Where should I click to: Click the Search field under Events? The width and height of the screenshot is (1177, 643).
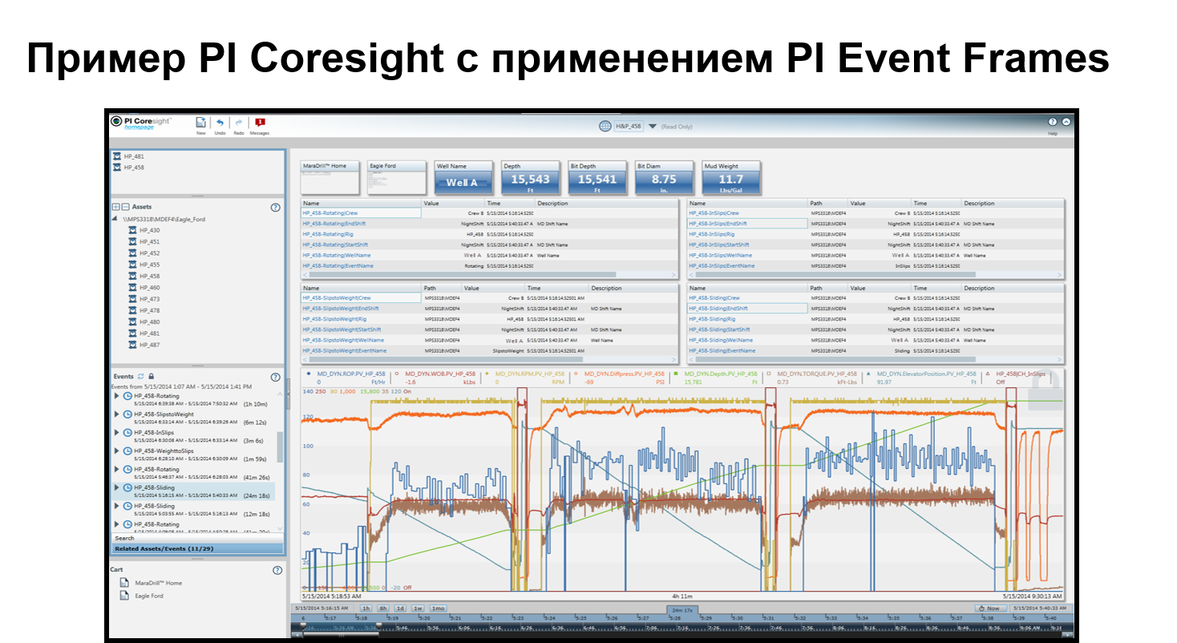pyautogui.click(x=196, y=538)
